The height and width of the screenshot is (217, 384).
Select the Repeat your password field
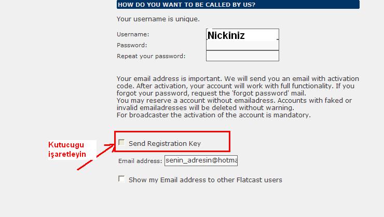coord(242,56)
